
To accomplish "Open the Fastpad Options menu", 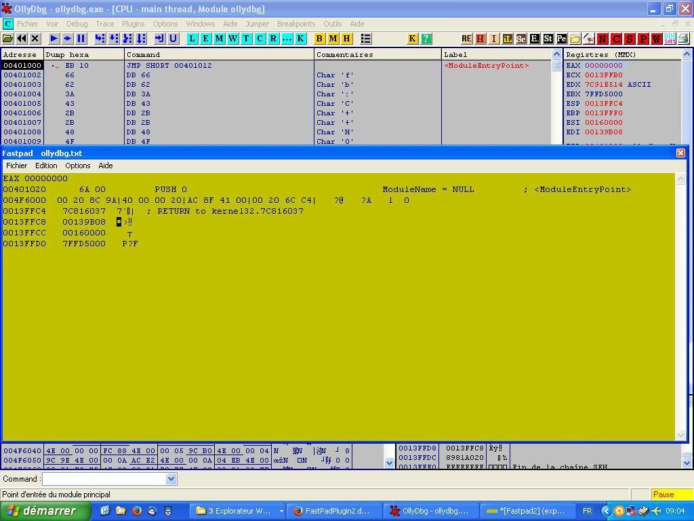I will (x=77, y=166).
